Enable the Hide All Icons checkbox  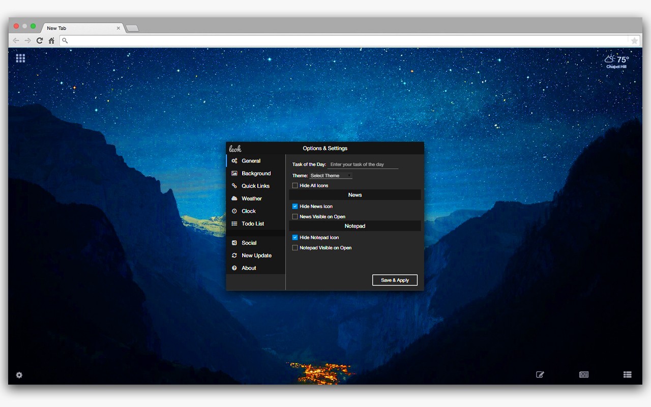[x=295, y=186]
